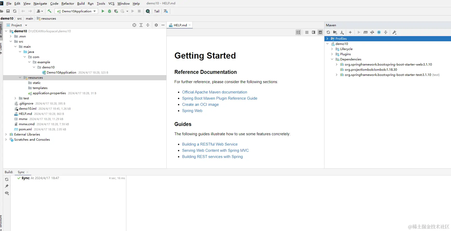This screenshot has width=451, height=231.
Task: Toggle Maven offline mode
Action: 372,32
